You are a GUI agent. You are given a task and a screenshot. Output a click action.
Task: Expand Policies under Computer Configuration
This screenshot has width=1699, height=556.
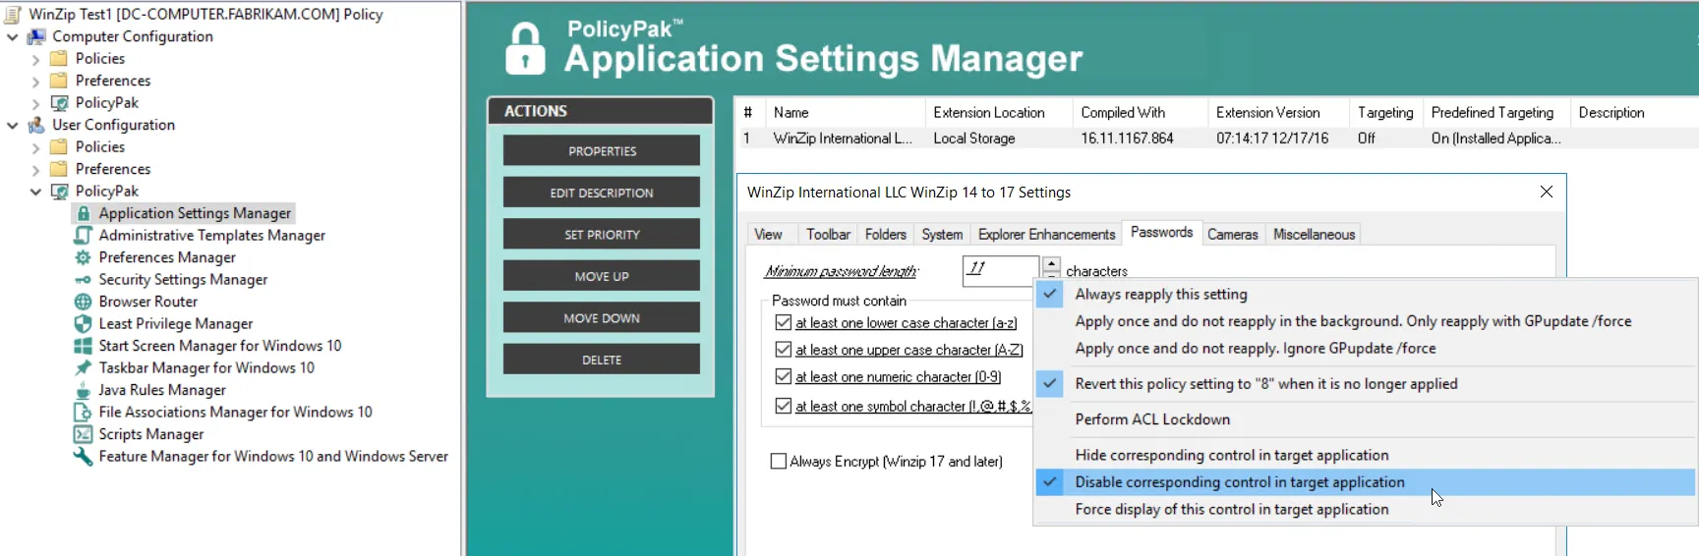36,59
